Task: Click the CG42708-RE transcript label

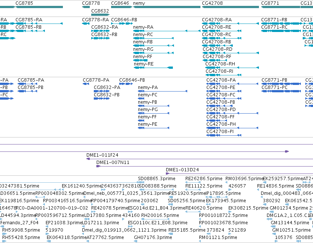Action: click(217, 27)
